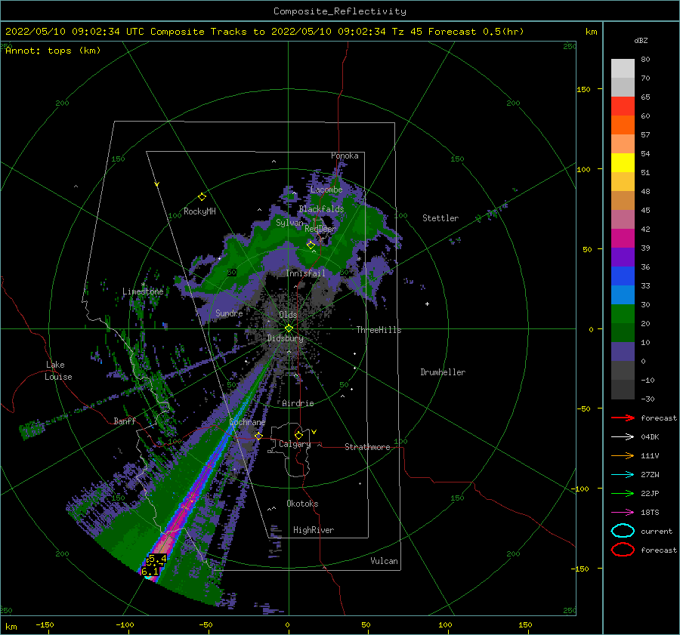
Task: Click the radar site marker at center
Action: [x=289, y=328]
